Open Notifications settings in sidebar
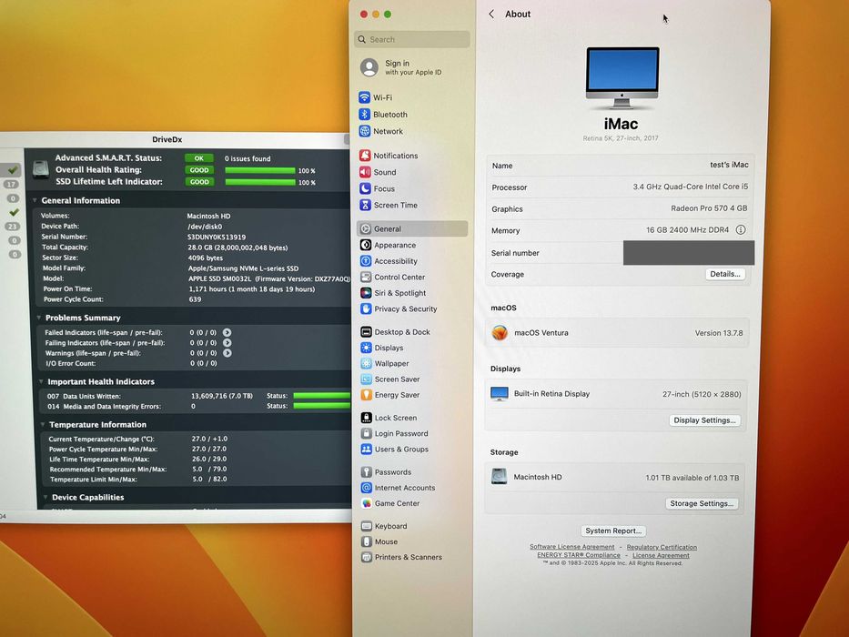 point(389,156)
